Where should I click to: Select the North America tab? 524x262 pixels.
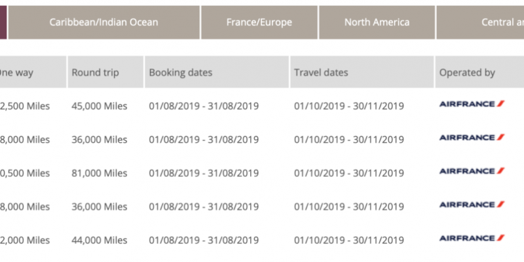377,22
